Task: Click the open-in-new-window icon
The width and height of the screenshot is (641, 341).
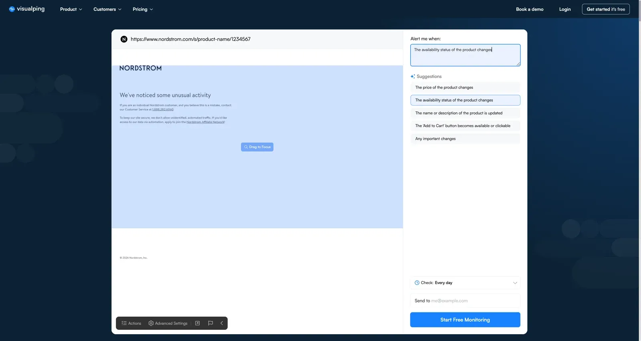Action: coord(198,323)
